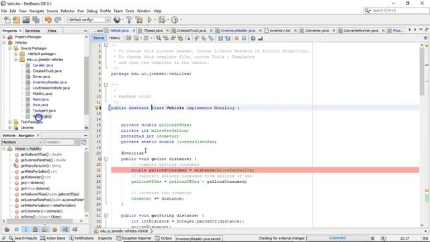Click the Stop Macro Recording icon
Image resolution: width=430 pixels, height=242 pixels.
[x=244, y=38]
